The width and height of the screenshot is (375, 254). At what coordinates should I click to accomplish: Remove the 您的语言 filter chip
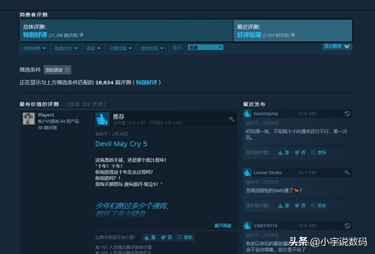tap(67, 70)
